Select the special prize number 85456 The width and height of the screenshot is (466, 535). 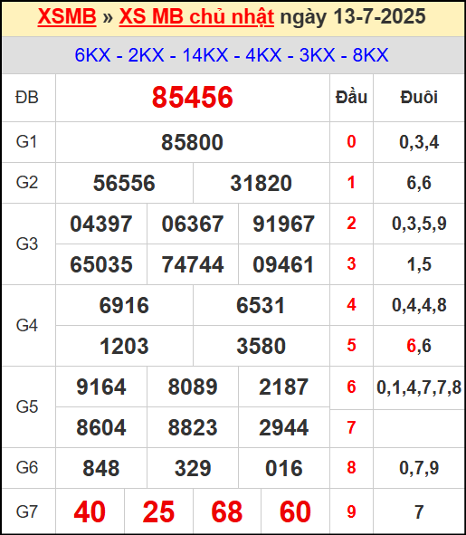(193, 98)
